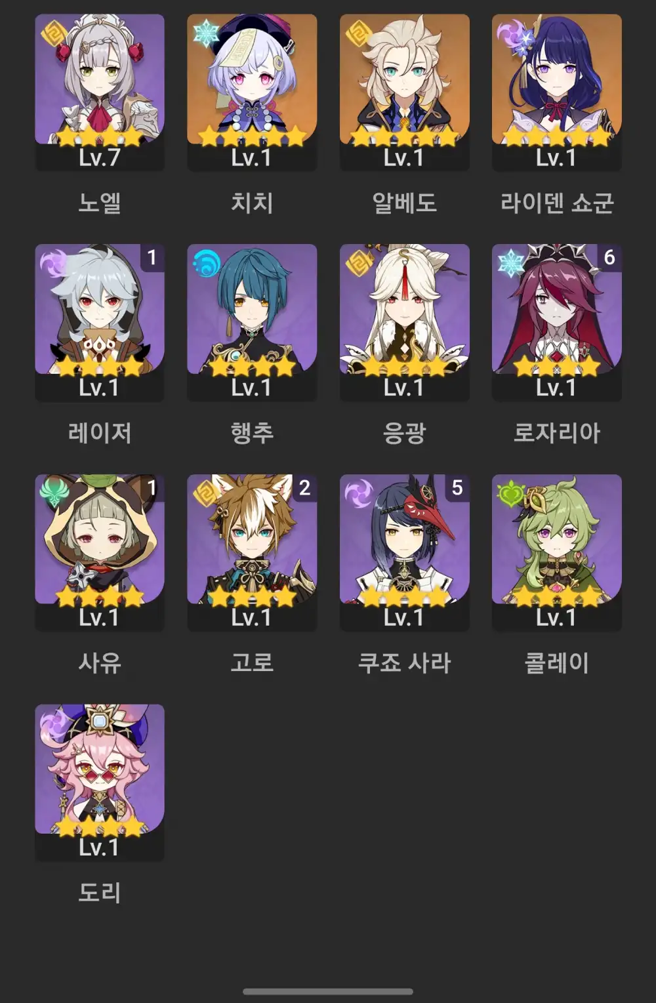Screen dimensions: 656x1003
Task: Click the Hydro element icon on Xingqiu
Action: (x=206, y=263)
